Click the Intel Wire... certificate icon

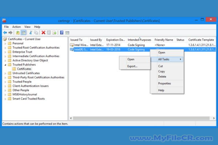point(72,45)
